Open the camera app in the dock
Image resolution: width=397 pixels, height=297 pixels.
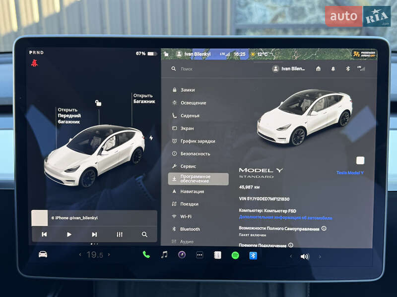pyautogui.click(x=182, y=255)
